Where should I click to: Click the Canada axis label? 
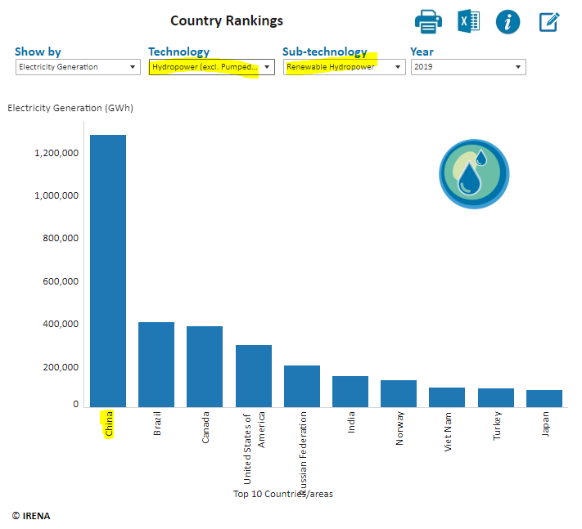tap(205, 427)
